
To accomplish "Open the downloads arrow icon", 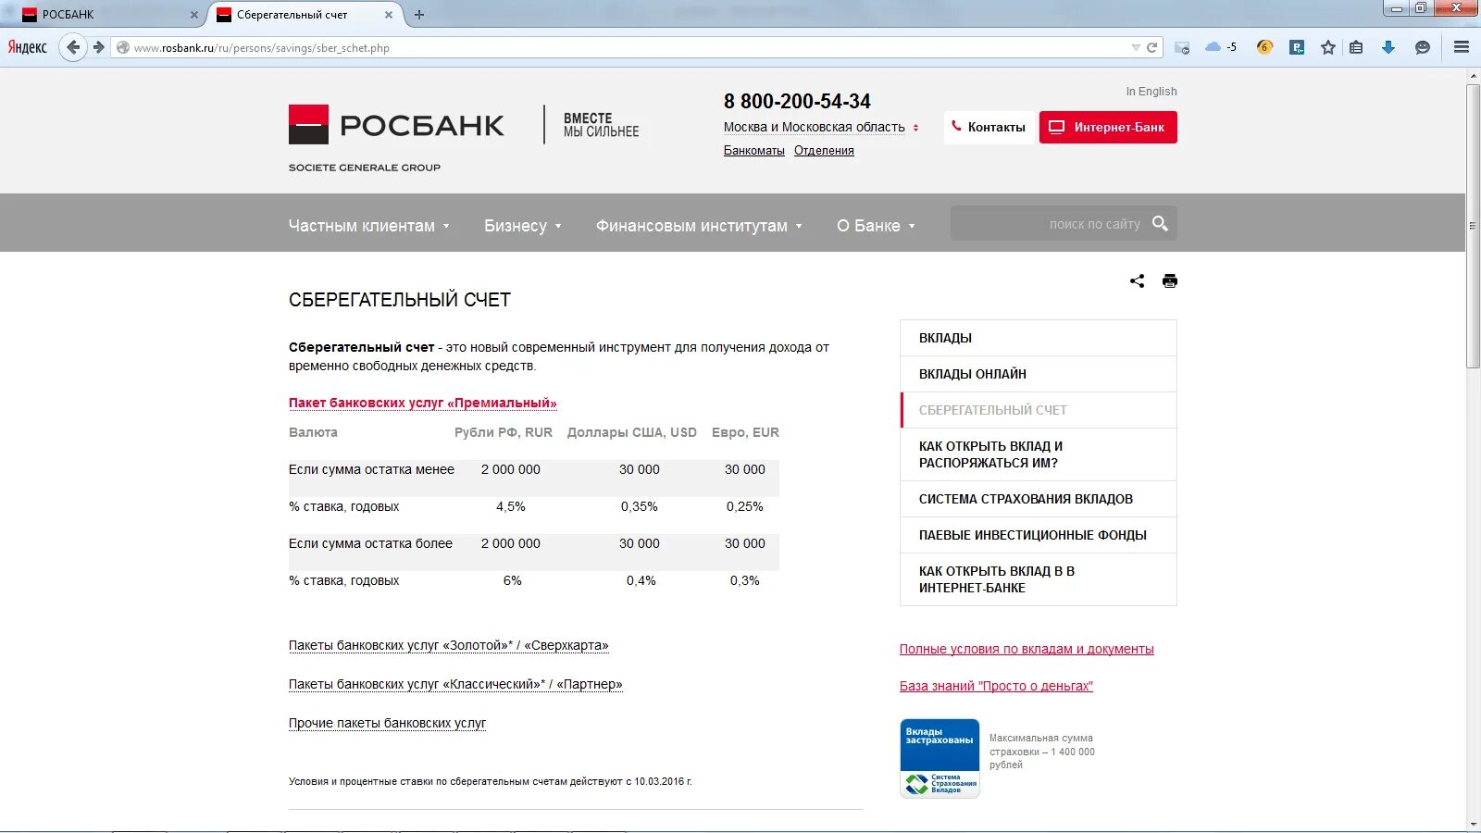I will (1388, 47).
